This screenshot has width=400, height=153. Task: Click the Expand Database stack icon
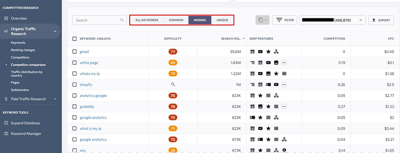(x=6, y=123)
